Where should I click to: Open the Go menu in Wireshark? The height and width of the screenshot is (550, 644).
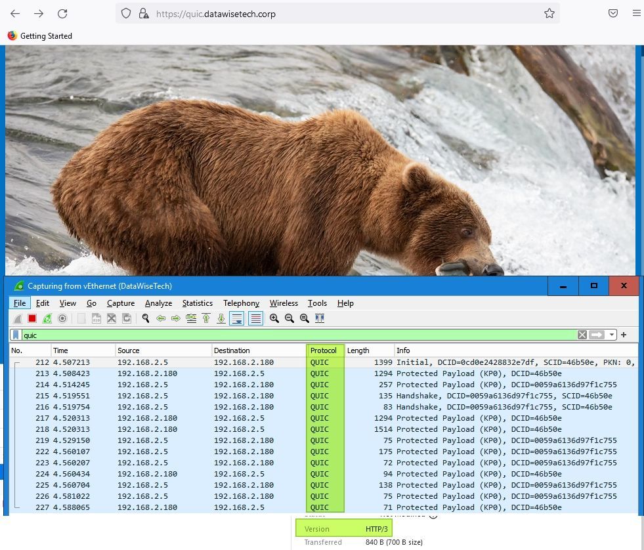[x=92, y=303]
